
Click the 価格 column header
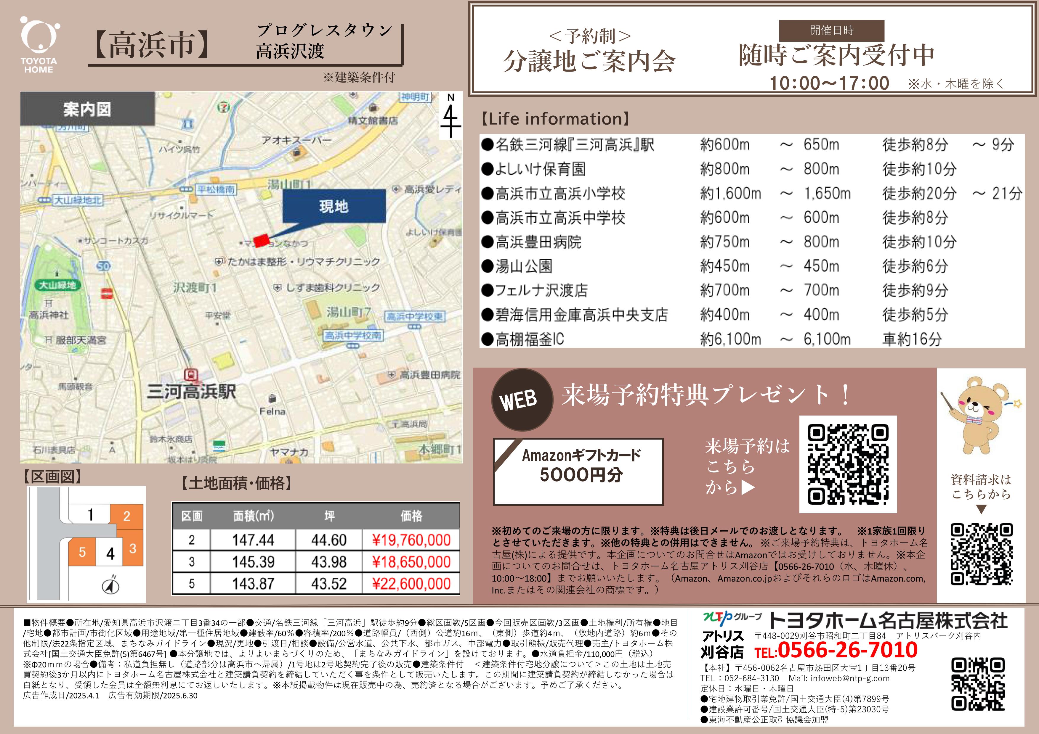(411, 516)
